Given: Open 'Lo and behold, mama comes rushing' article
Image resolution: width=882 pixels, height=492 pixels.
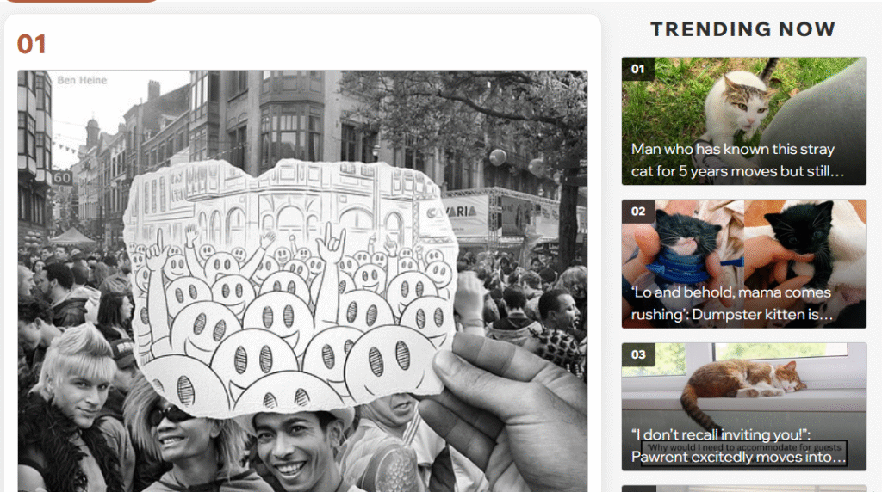Looking at the screenshot, I should [731, 304].
